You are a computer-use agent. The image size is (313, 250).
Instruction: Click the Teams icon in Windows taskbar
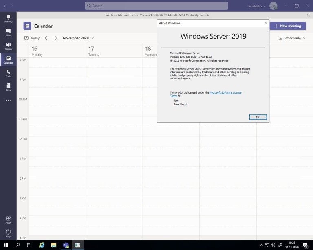(66, 245)
